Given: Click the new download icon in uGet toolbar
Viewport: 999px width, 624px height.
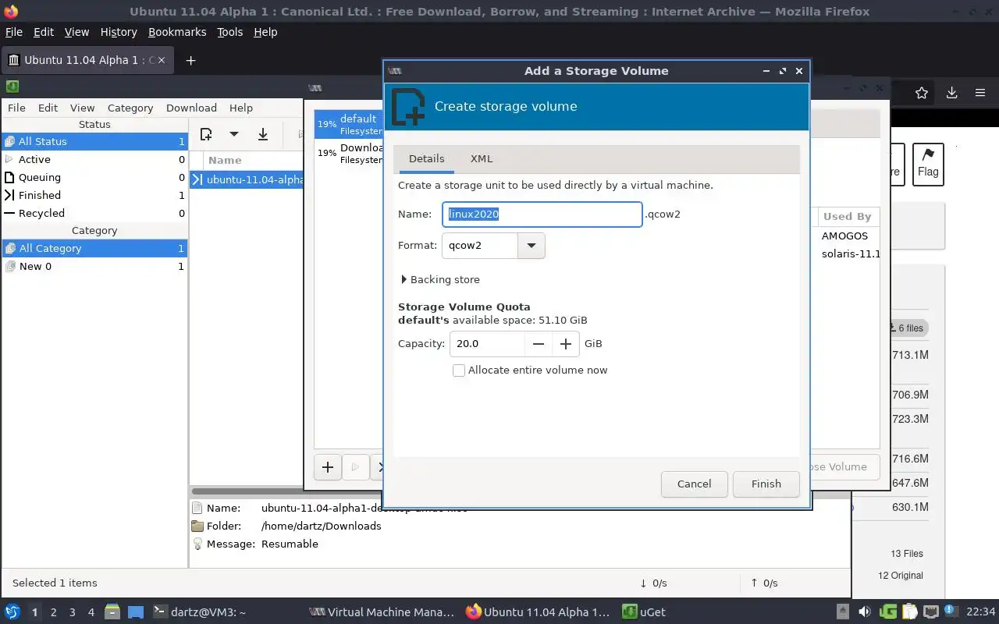Looking at the screenshot, I should tap(206, 134).
